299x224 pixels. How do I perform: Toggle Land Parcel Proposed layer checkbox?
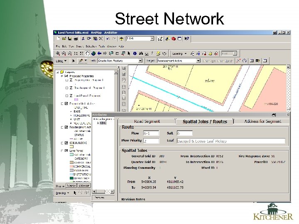pos(71,96)
